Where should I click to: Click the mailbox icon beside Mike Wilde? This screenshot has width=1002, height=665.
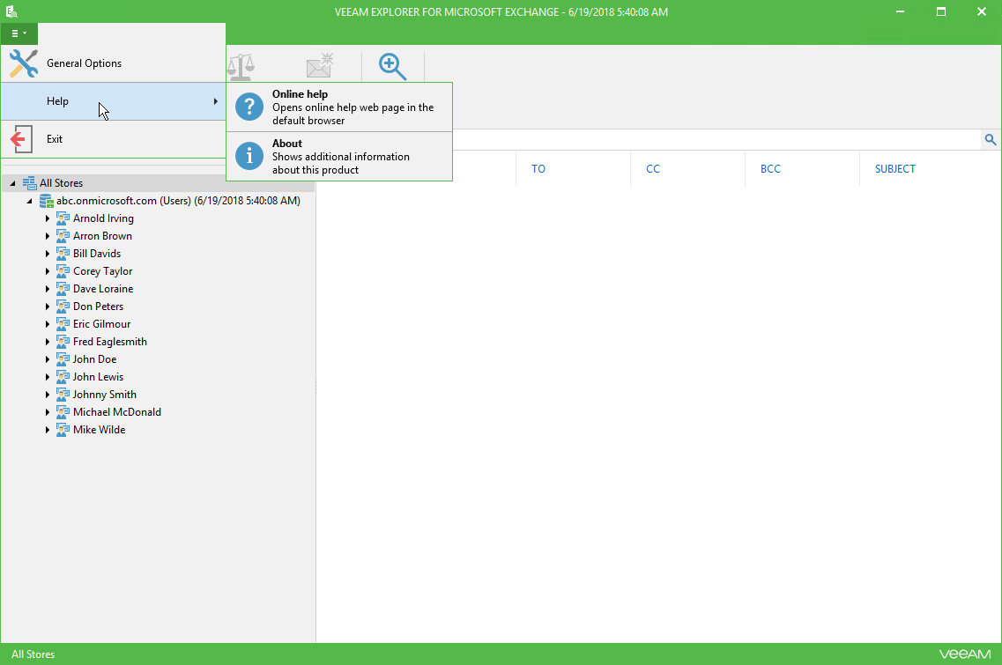(x=63, y=430)
